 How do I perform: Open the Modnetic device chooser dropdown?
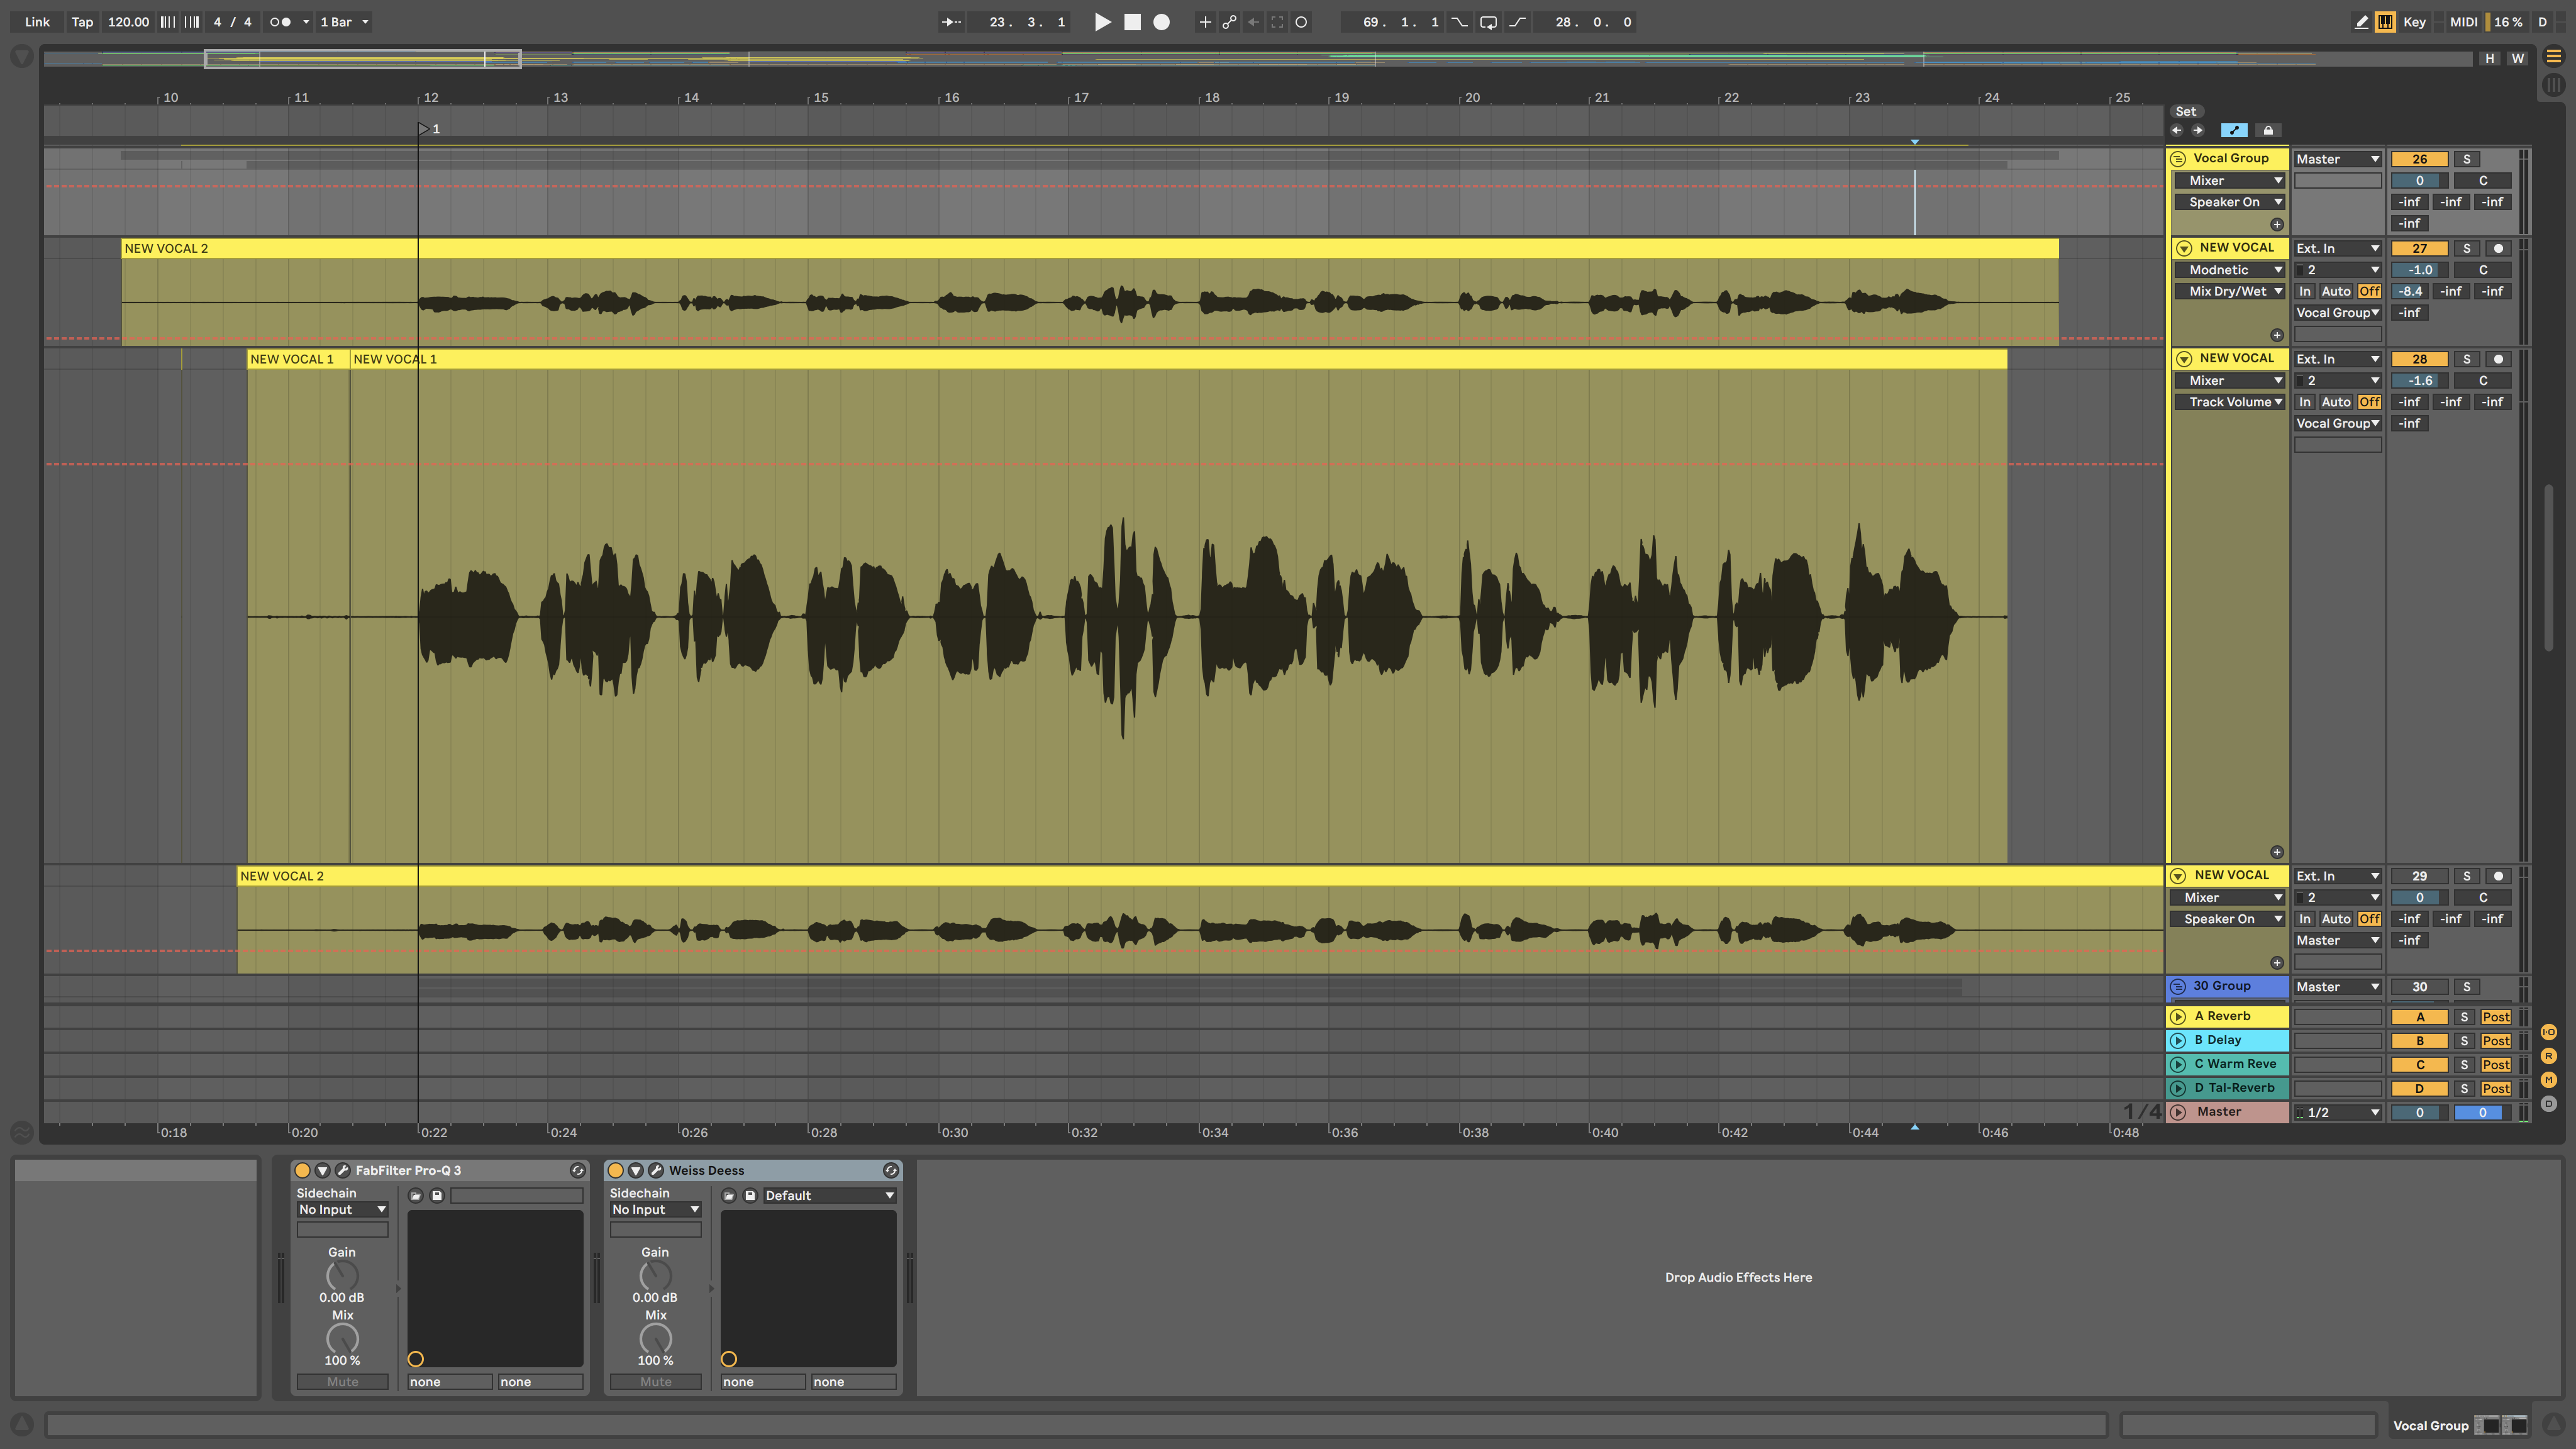[x=2230, y=270]
